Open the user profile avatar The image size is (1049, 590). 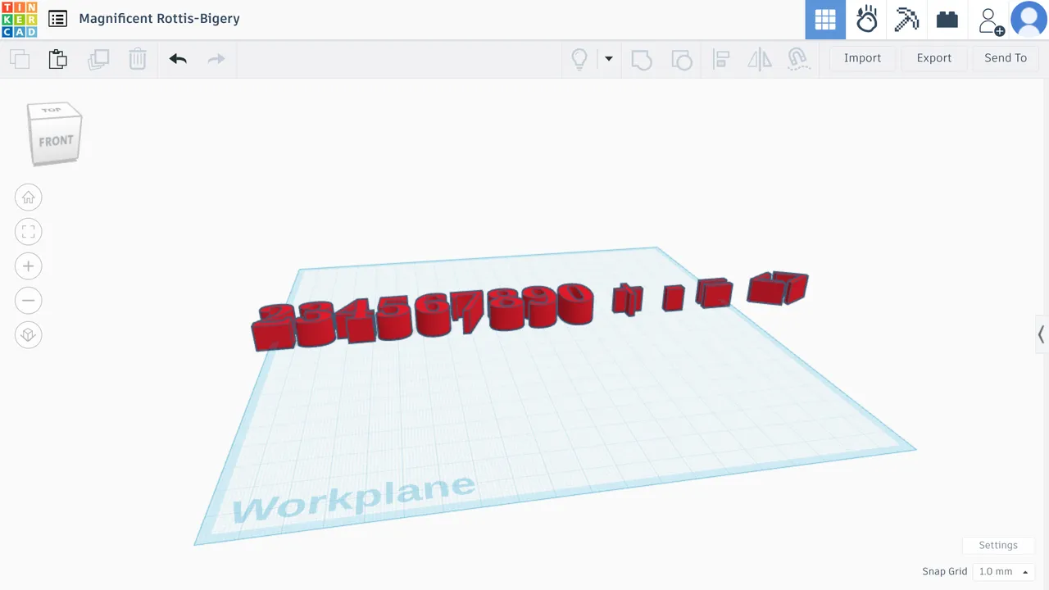pos(1029,20)
